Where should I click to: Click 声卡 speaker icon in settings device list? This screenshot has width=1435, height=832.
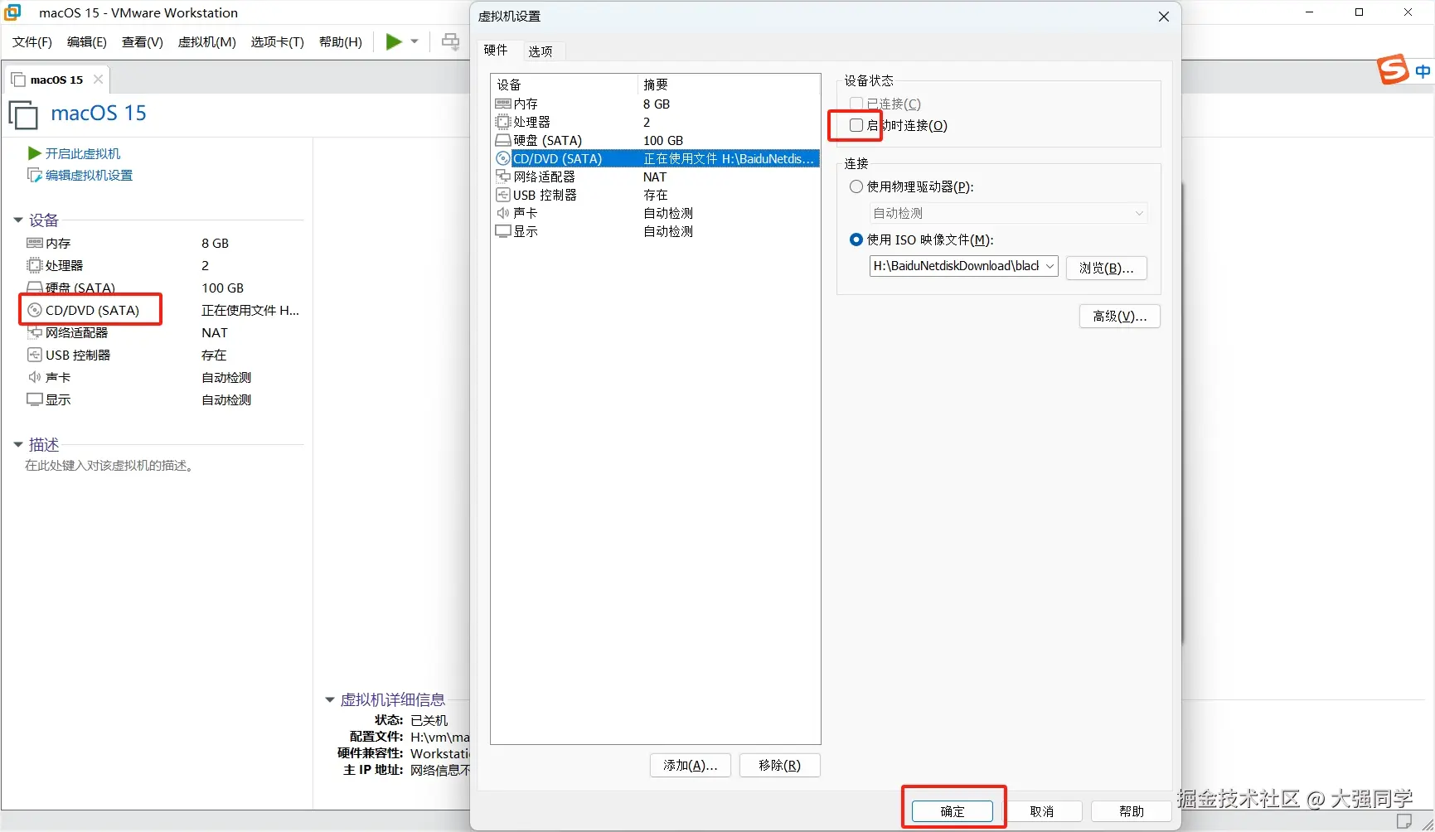coord(503,213)
